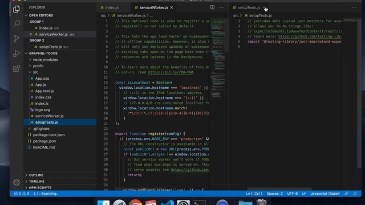The height and width of the screenshot is (205, 365).
Task: Open README.md in the tree
Action: [44, 147]
